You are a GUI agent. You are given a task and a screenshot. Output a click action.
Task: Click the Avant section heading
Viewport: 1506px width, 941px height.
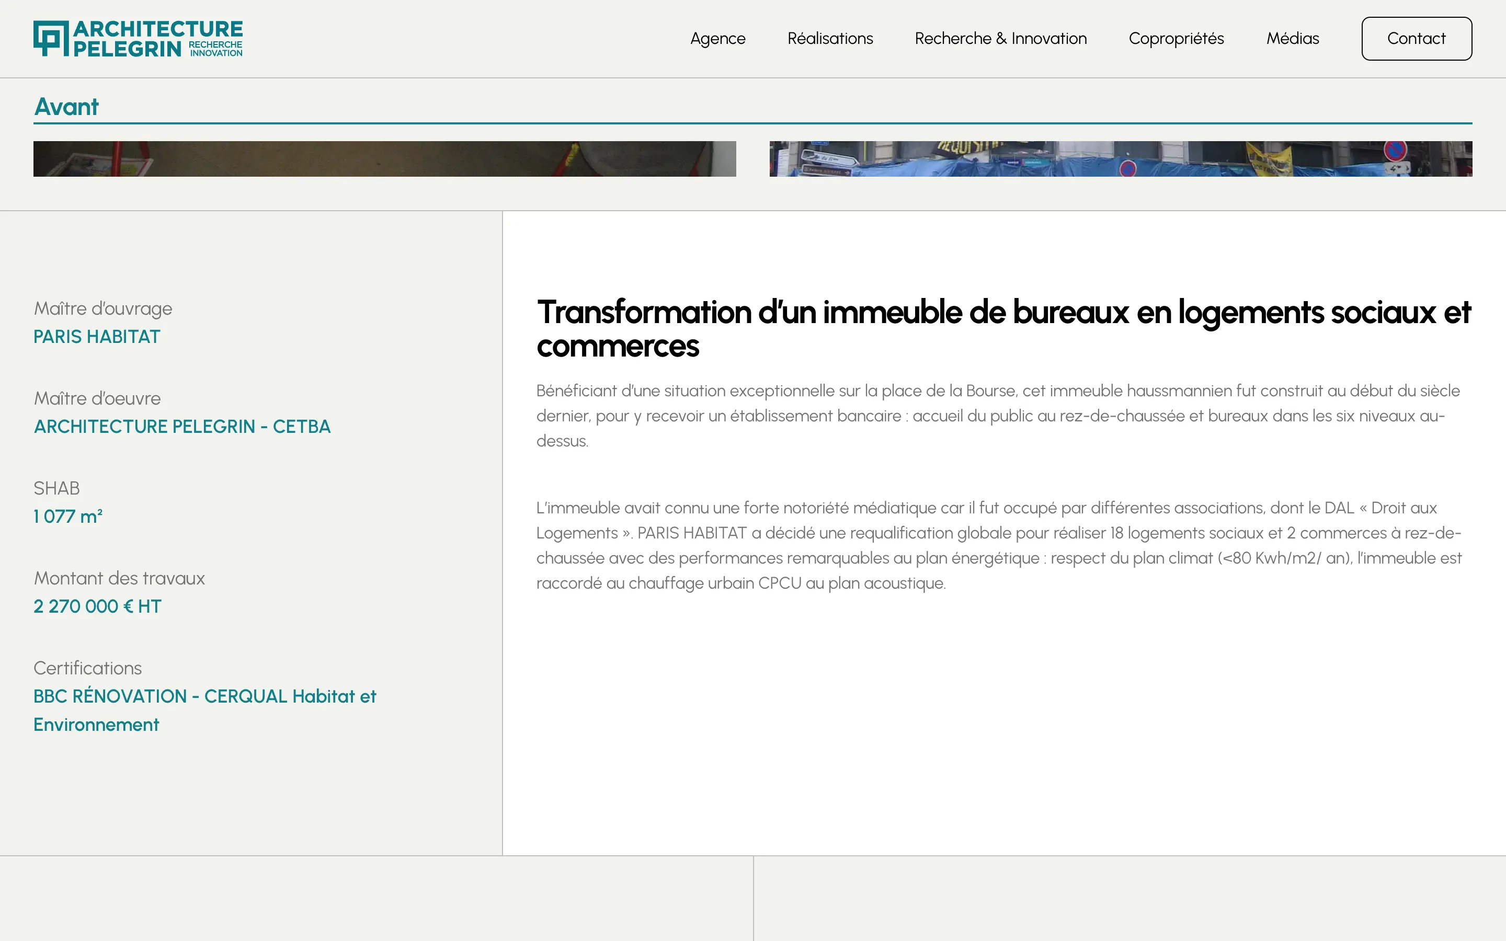click(66, 107)
